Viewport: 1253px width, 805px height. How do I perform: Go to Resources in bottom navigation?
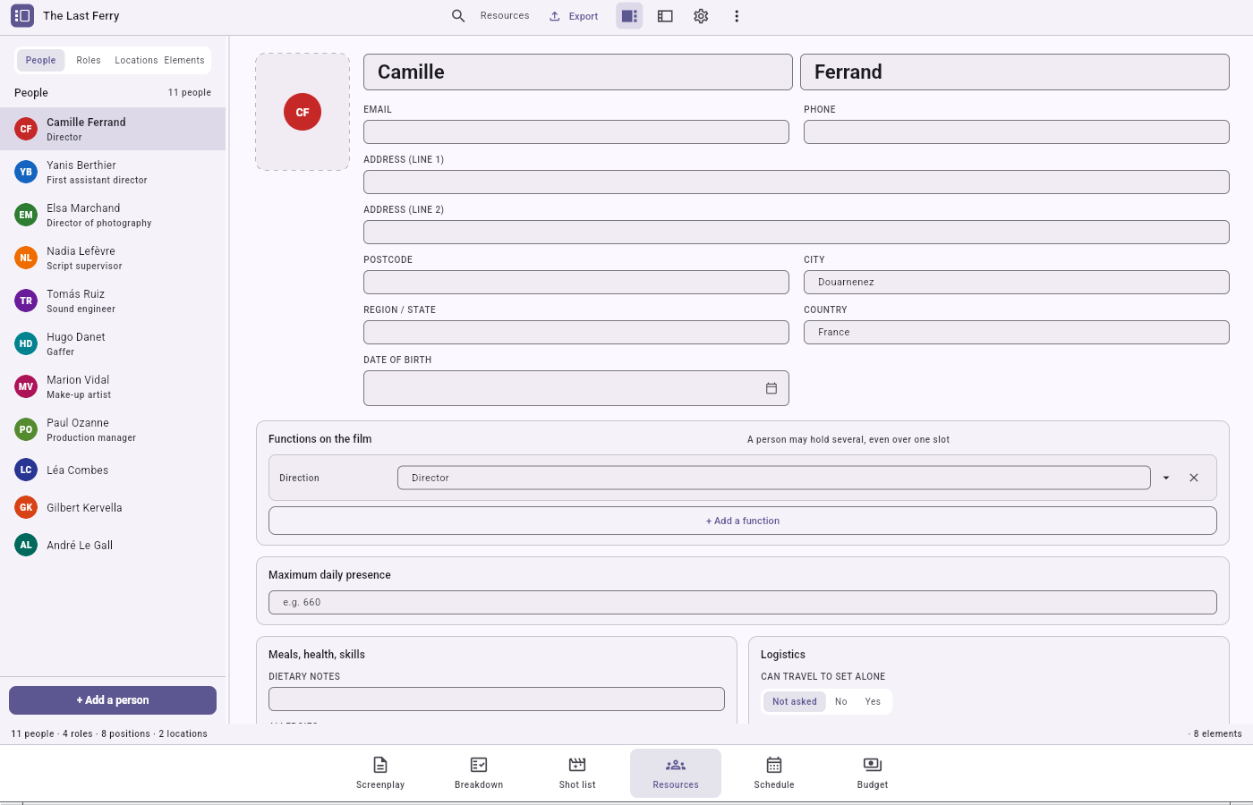pyautogui.click(x=676, y=773)
